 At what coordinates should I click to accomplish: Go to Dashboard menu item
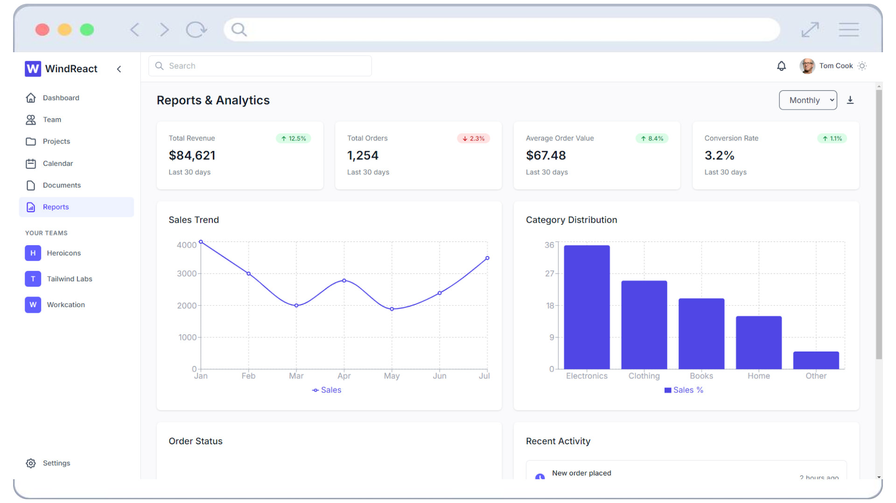click(x=77, y=98)
